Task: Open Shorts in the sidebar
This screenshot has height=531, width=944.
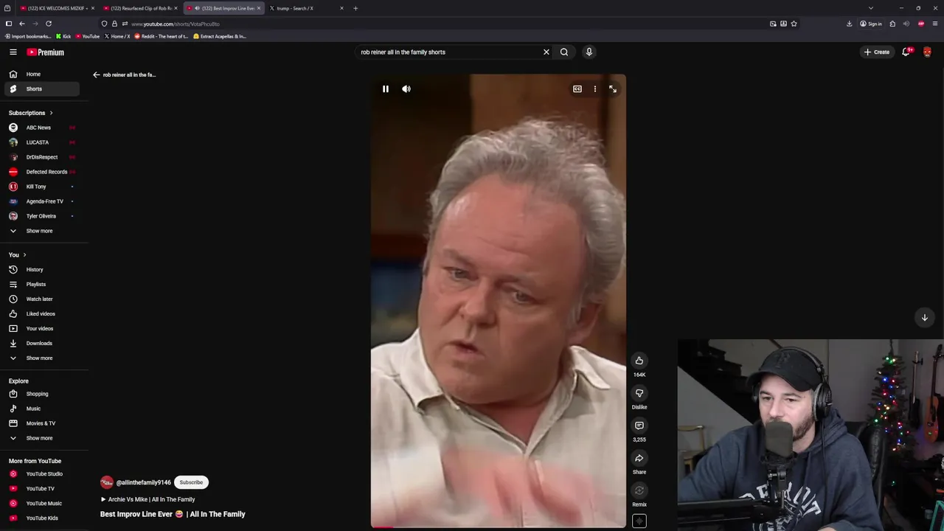Action: click(x=41, y=88)
